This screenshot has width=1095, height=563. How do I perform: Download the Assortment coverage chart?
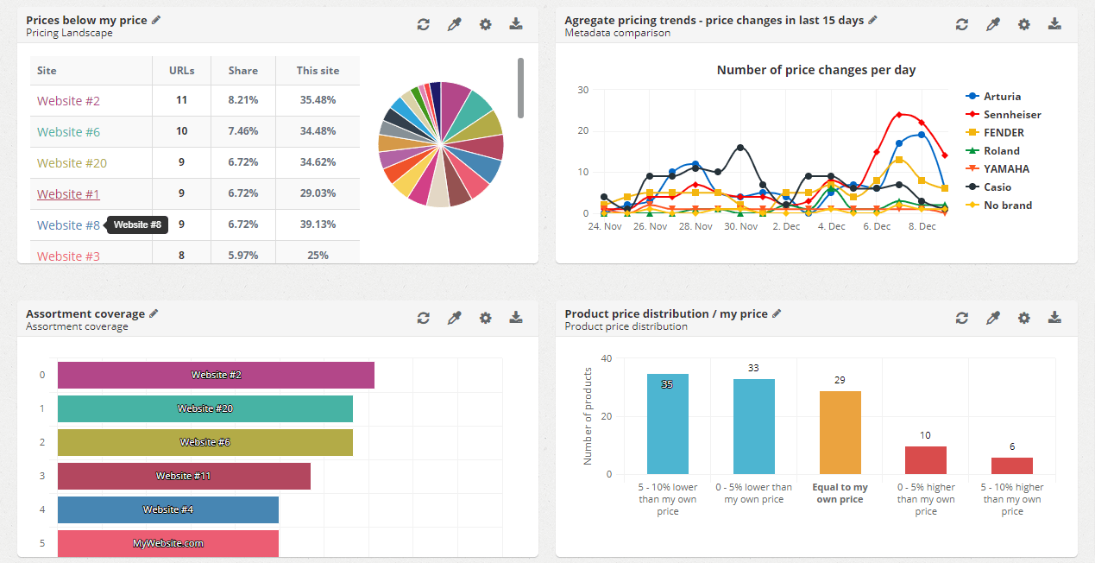[516, 318]
